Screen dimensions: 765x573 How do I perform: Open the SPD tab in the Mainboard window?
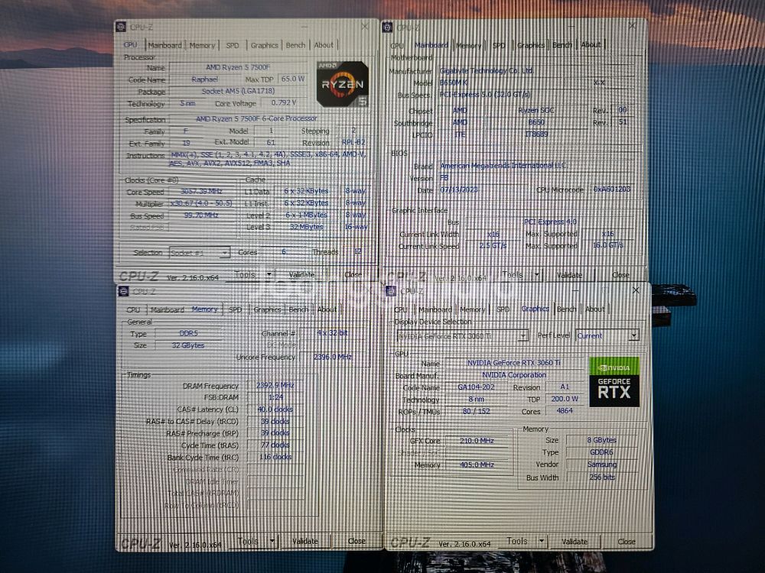pos(498,45)
